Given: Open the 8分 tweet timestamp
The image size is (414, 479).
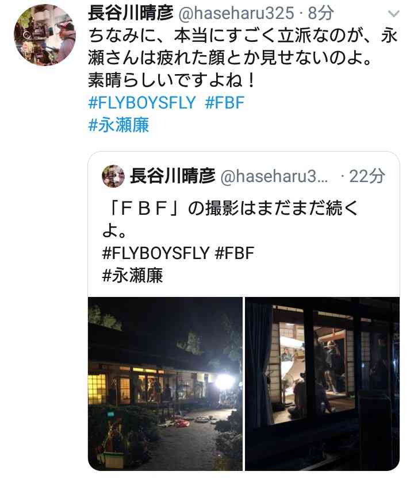Looking at the screenshot, I should [x=321, y=13].
